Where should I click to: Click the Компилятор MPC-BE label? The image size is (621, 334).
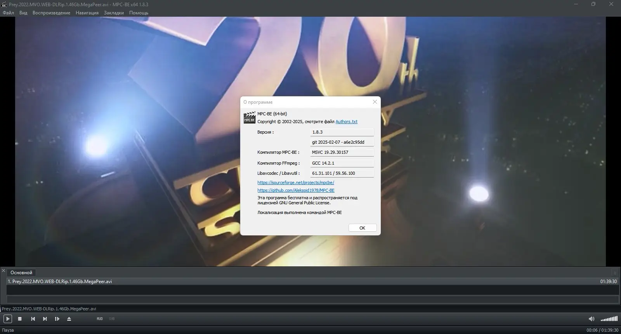coord(278,152)
